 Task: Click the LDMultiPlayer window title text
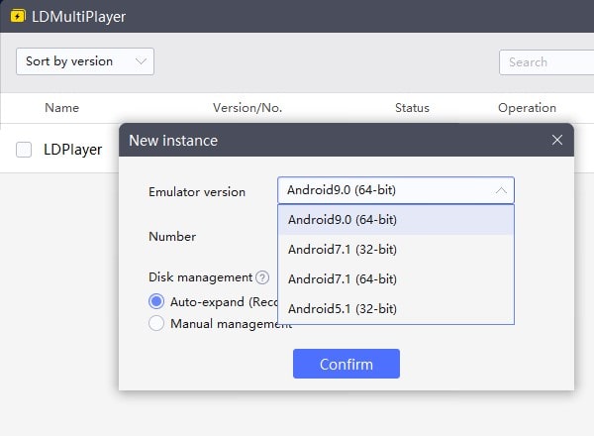tap(79, 17)
